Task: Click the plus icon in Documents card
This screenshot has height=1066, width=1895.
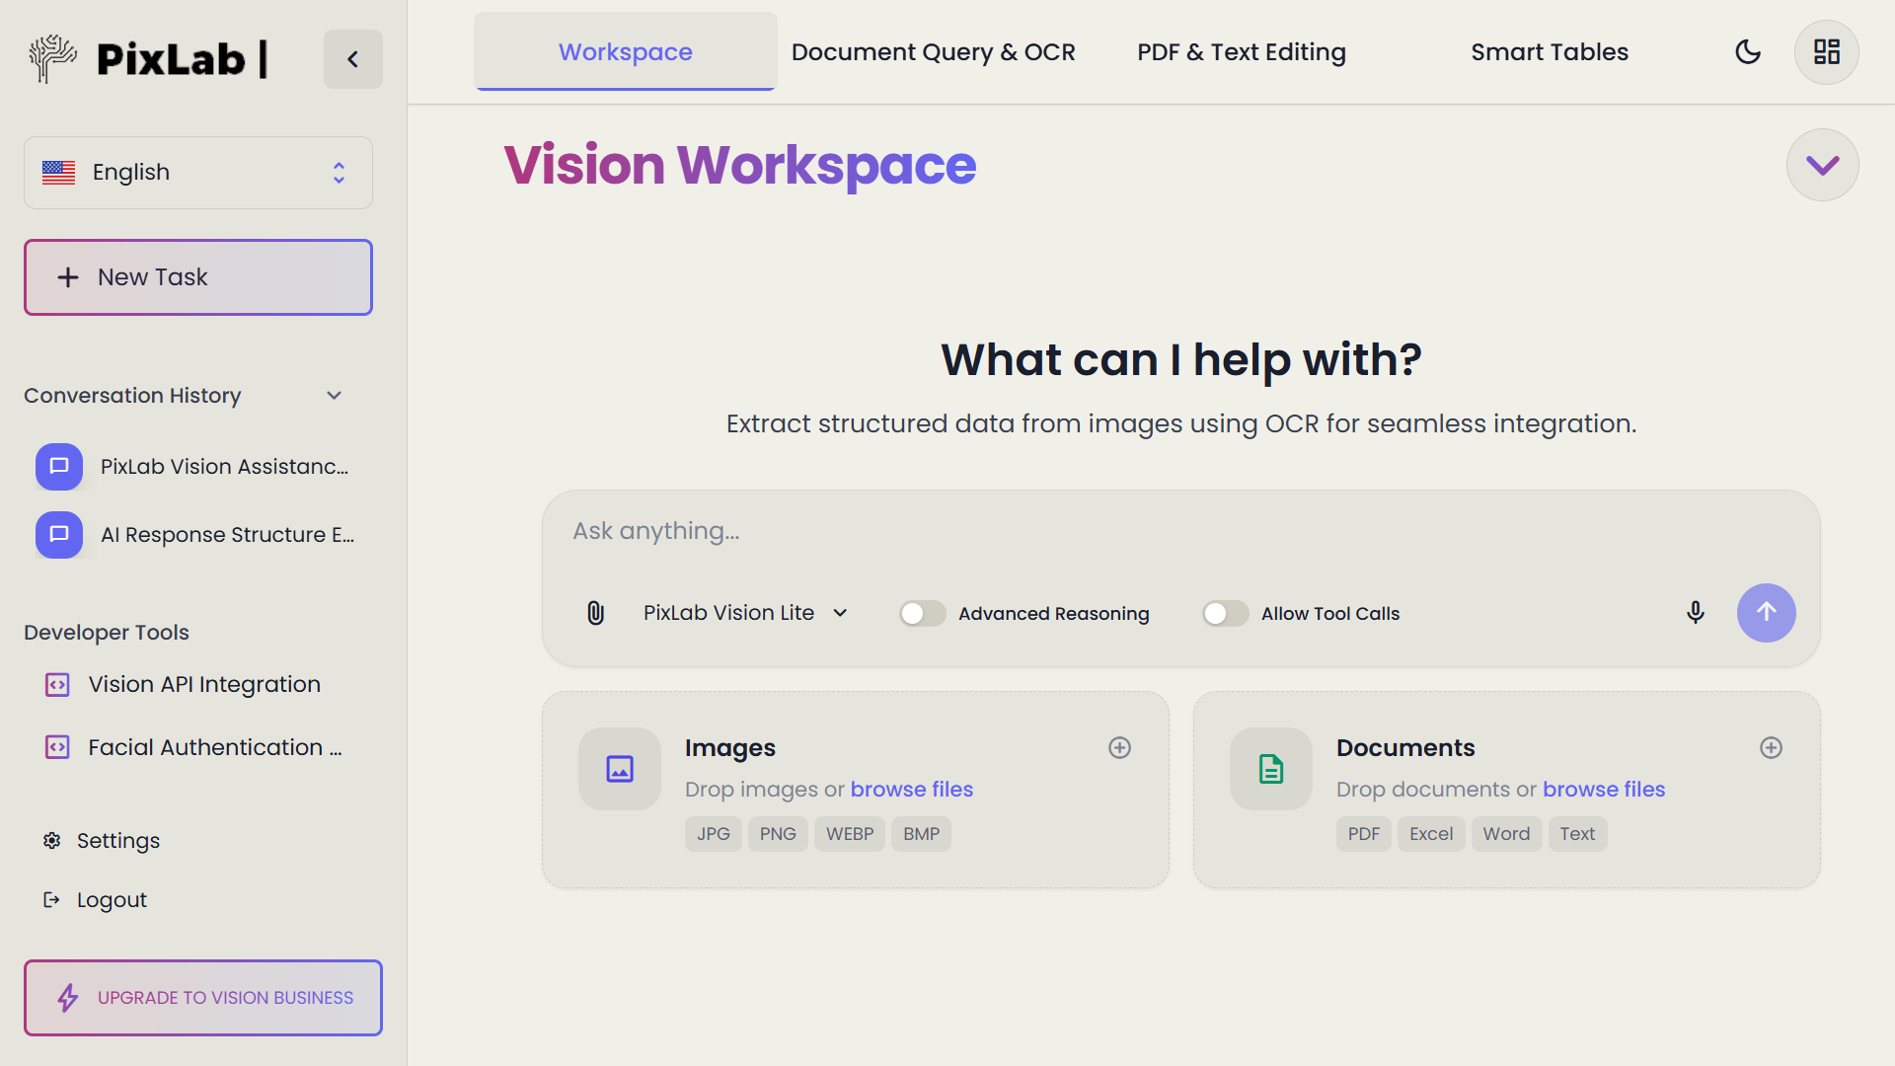Action: (1771, 748)
